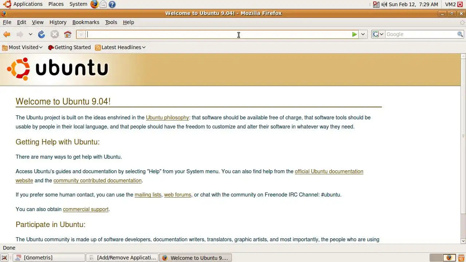Open the Bookmarks menu

point(86,22)
